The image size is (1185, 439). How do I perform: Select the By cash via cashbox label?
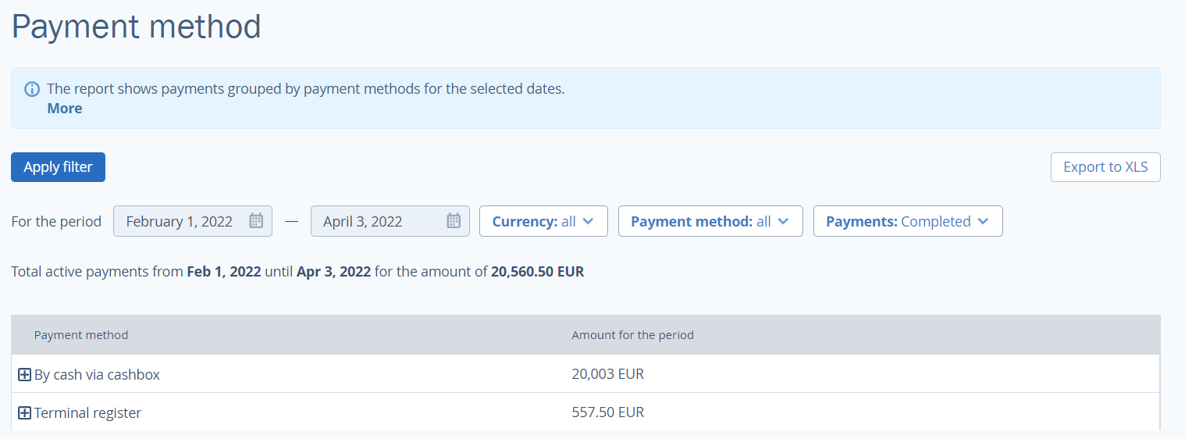pyautogui.click(x=97, y=375)
